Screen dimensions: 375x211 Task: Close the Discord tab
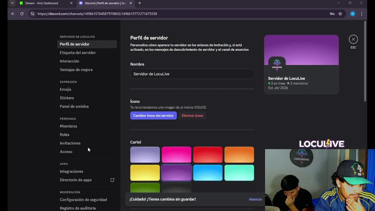click(x=131, y=3)
